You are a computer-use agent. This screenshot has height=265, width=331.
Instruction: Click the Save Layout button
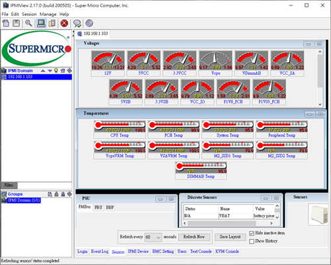(230, 237)
